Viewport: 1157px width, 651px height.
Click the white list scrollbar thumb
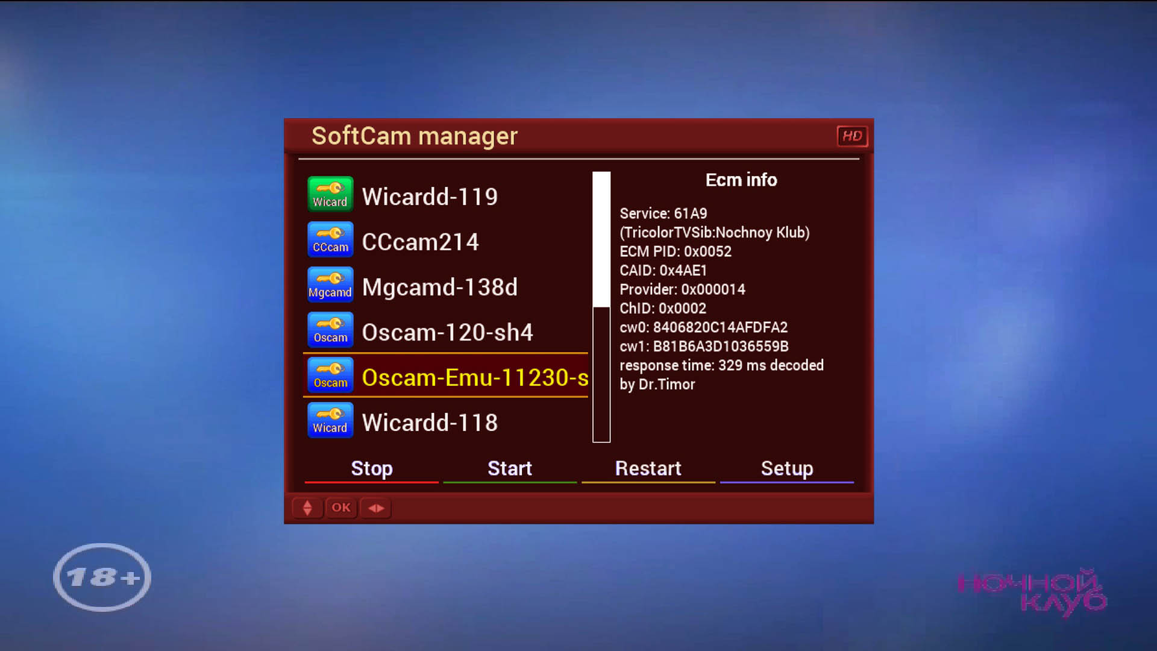point(601,239)
